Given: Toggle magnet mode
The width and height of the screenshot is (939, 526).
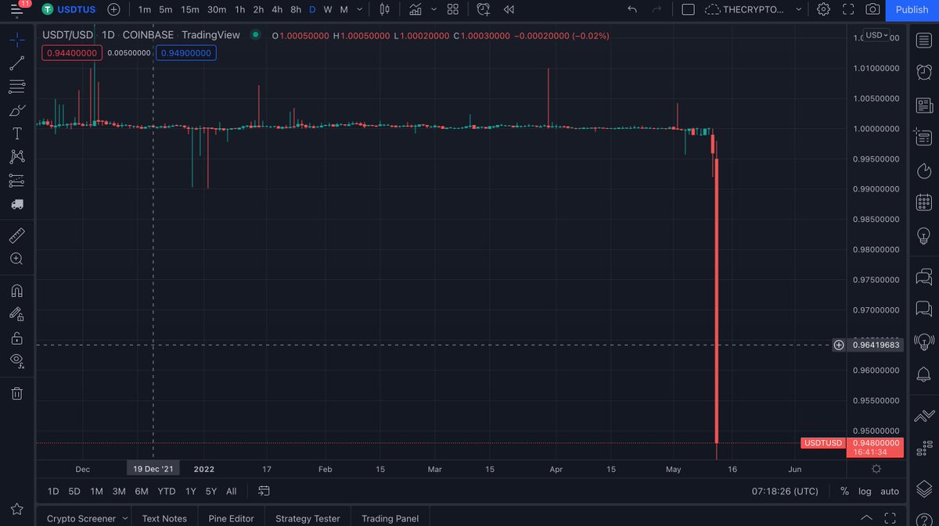Looking at the screenshot, I should [16, 291].
